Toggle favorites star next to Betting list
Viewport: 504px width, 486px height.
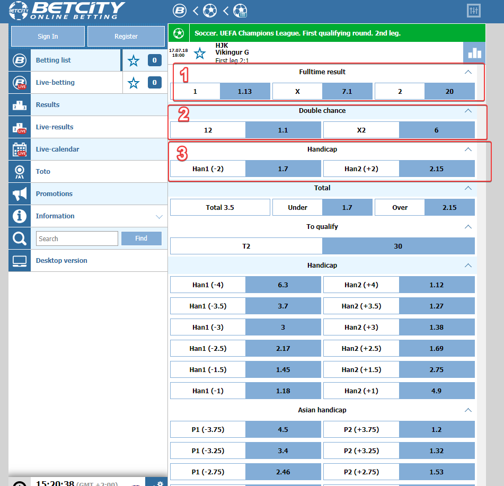[x=134, y=60]
